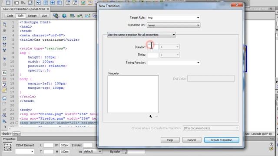
Task: Click the help question mark in Properties panel
Action: pos(271,144)
